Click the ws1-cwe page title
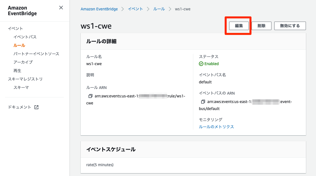Screen dimensions: 316x176 [96, 26]
